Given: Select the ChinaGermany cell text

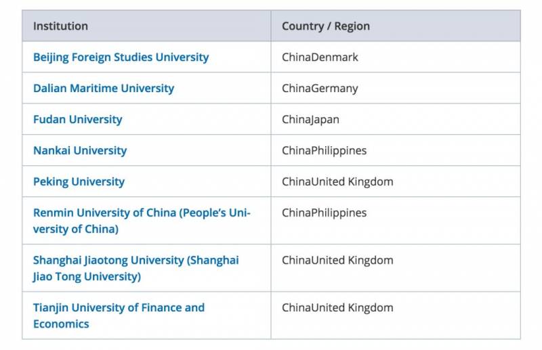Looking at the screenshot, I should pyautogui.click(x=320, y=89).
